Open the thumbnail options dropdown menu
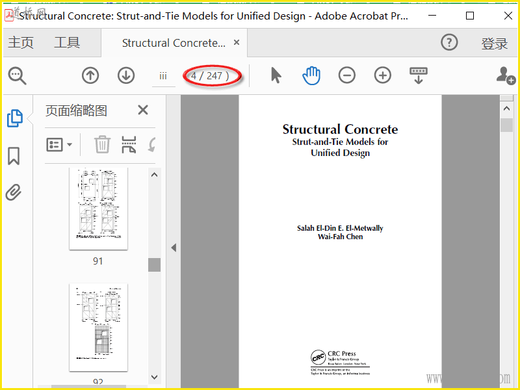 click(x=59, y=145)
